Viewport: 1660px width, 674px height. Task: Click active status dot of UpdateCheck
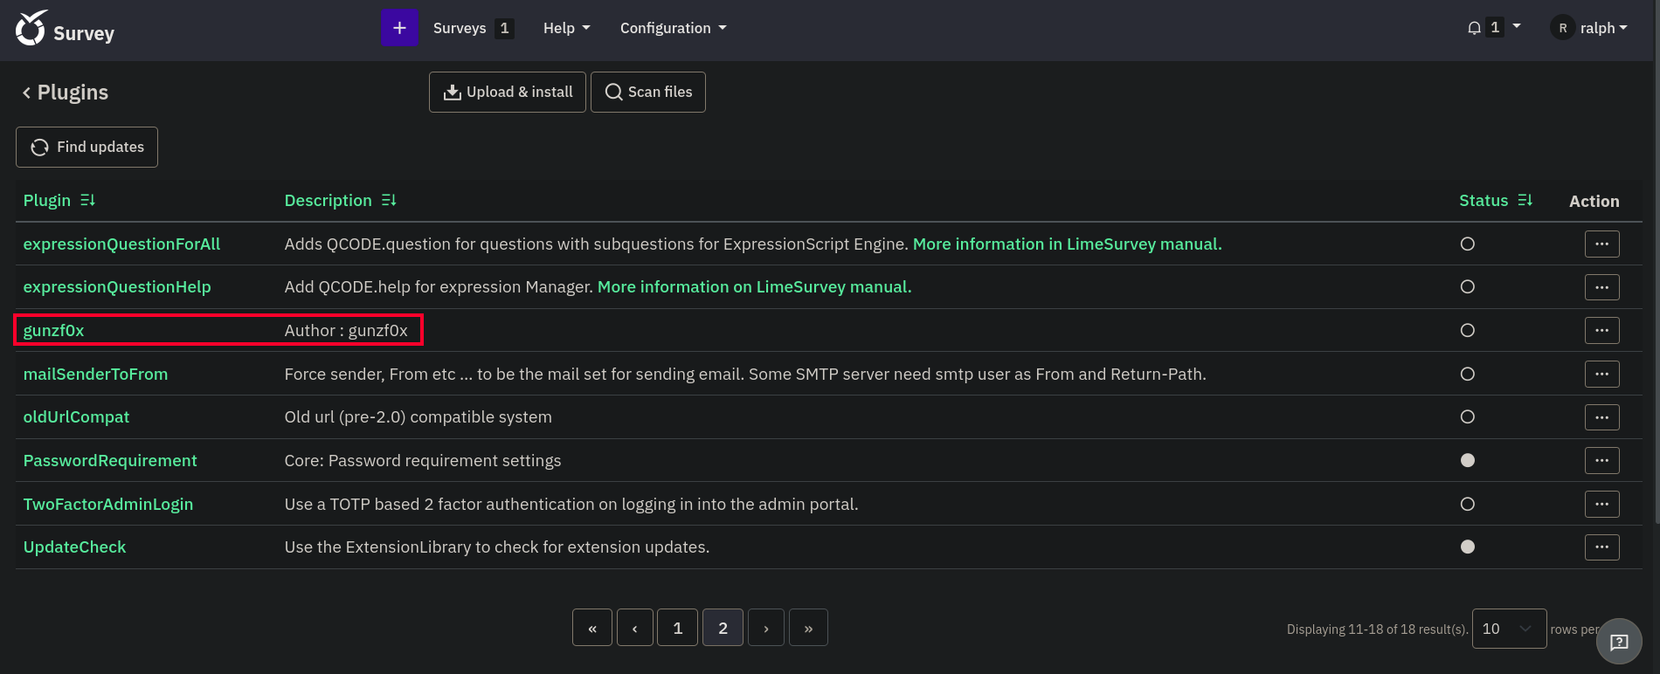pos(1468,547)
